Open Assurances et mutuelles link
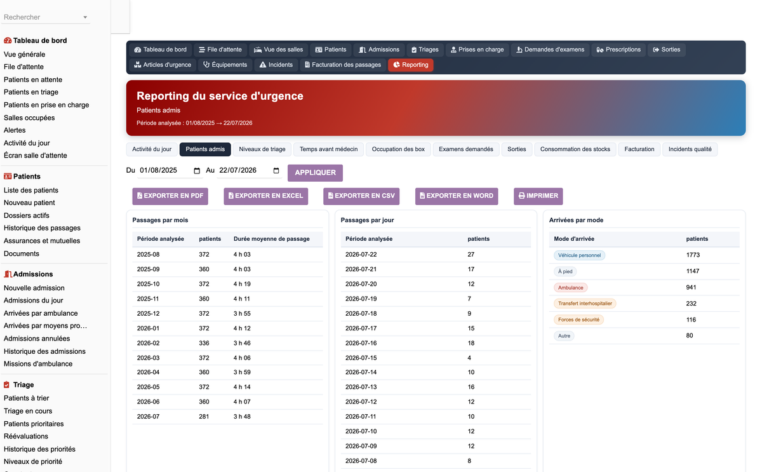 point(42,241)
